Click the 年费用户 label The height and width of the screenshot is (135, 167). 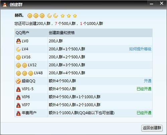[x=29, y=113]
